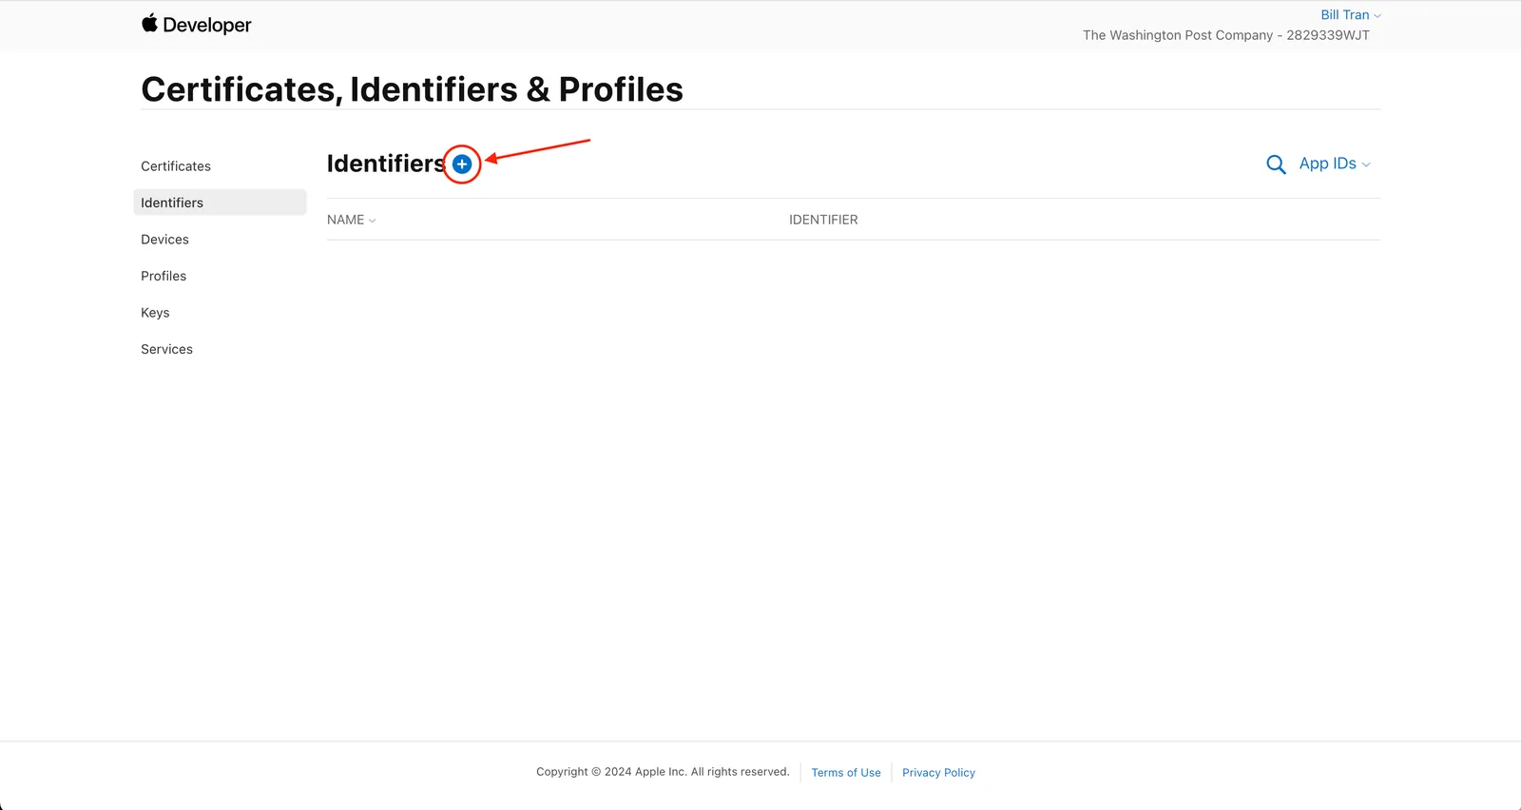Screen dimensions: 1521x810
Task: Open the Devices section
Action: 164,240
